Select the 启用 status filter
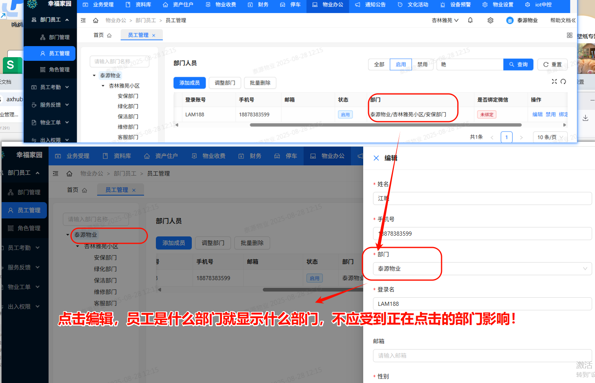The height and width of the screenshot is (383, 595). [x=401, y=64]
